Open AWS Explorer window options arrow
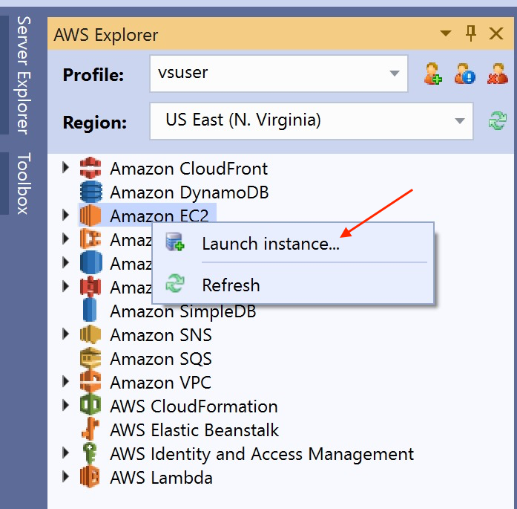This screenshot has height=509, width=517. 446,33
